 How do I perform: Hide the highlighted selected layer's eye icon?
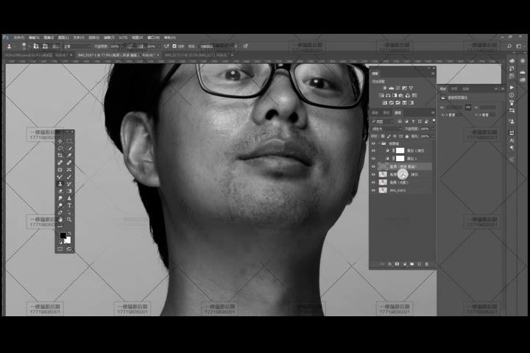point(373,166)
